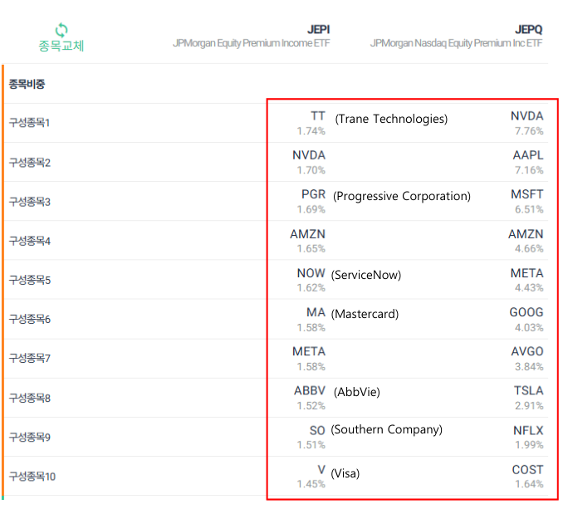Image resolution: width=568 pixels, height=509 pixels.
Task: Click the 4.43% weight value
Action: point(529,288)
